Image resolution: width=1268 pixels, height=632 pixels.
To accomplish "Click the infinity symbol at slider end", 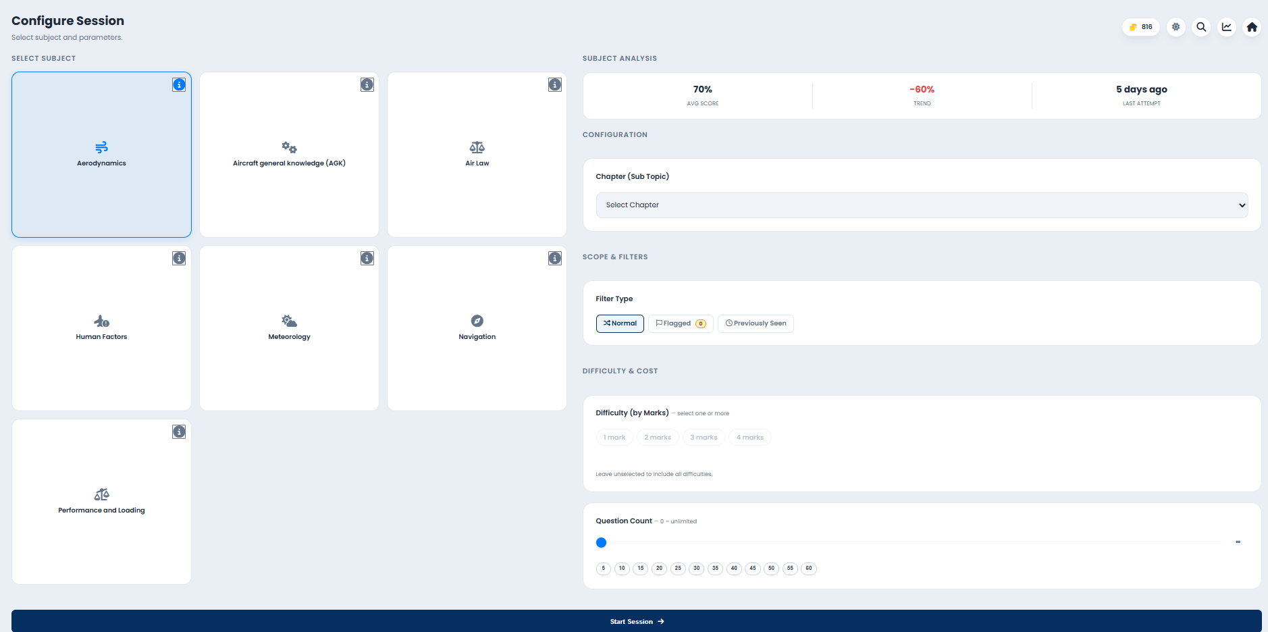I will [x=1238, y=542].
